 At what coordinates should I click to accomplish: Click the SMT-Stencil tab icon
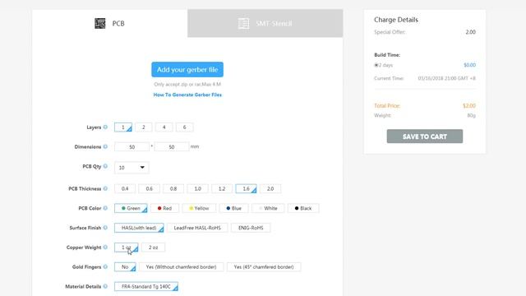point(243,24)
